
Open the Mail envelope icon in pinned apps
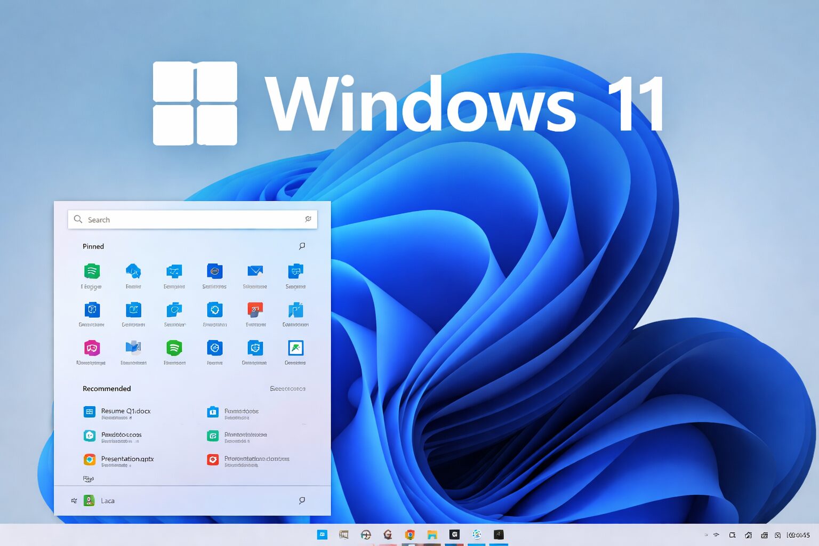[x=255, y=272]
